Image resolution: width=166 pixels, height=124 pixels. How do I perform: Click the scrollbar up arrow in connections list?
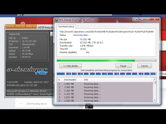point(155,79)
